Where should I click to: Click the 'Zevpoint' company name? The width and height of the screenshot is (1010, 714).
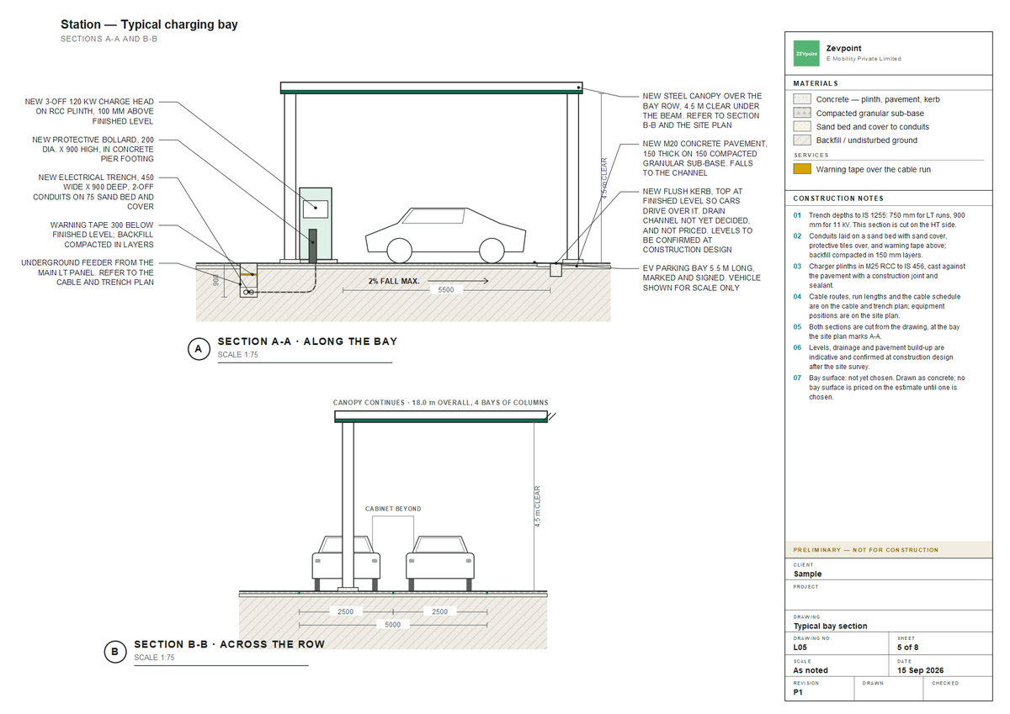point(843,49)
